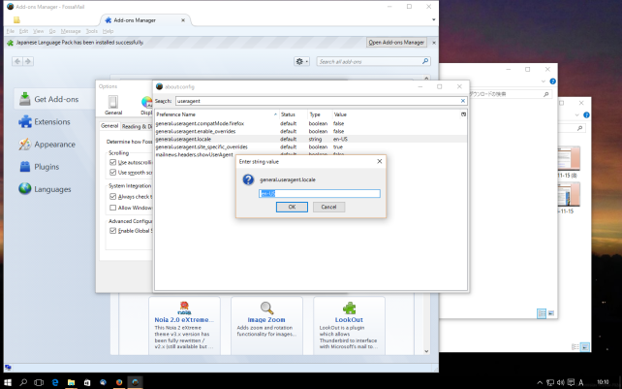
Task: Open the Go menu
Action: click(52, 31)
